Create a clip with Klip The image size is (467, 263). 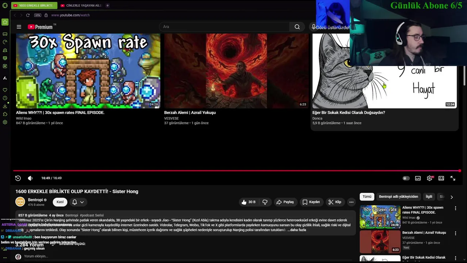coord(335,202)
